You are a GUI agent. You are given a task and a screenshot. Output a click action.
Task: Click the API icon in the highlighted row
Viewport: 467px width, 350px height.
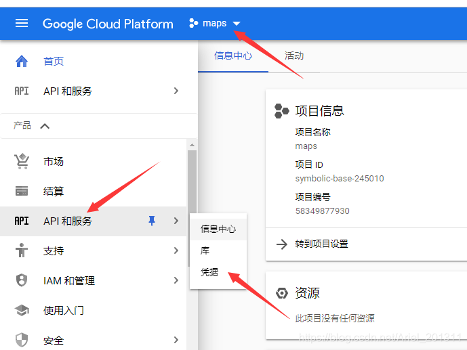coord(22,221)
